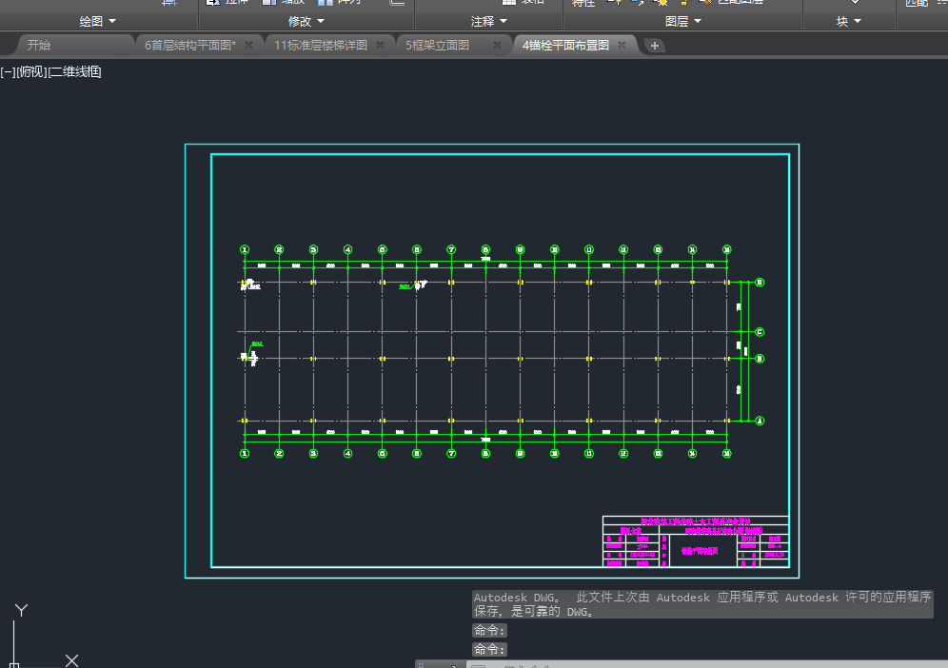The image size is (948, 668).
Task: Expand the 块 ribbon panel
Action: [x=849, y=21]
